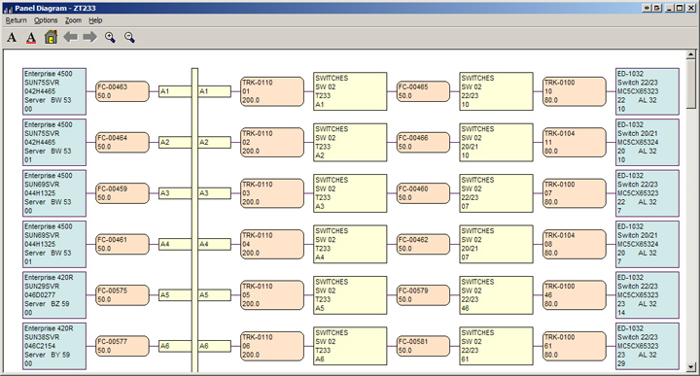Go to the home diagram icon
Image resolution: width=700 pixels, height=376 pixels.
pyautogui.click(x=51, y=38)
